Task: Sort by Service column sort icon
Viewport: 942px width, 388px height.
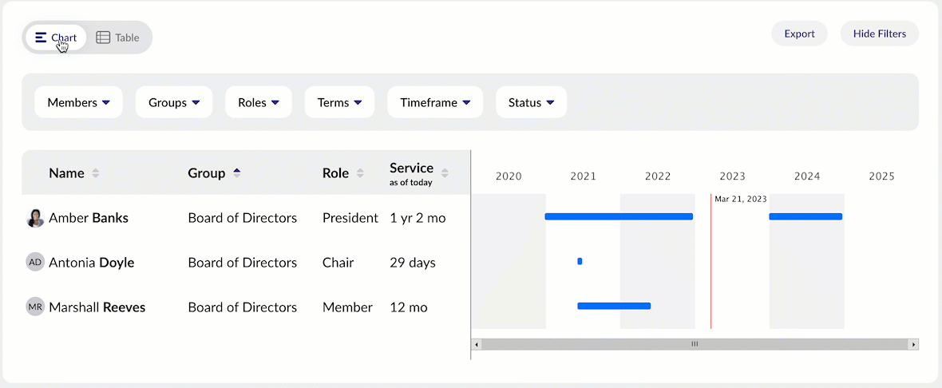Action: tap(445, 173)
